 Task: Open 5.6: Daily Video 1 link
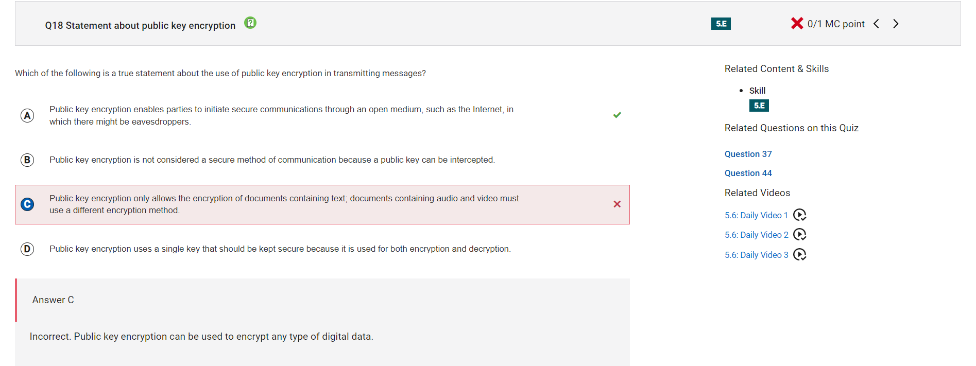(756, 215)
